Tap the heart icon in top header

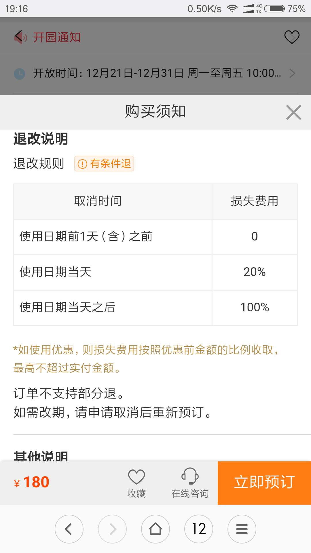(x=292, y=37)
